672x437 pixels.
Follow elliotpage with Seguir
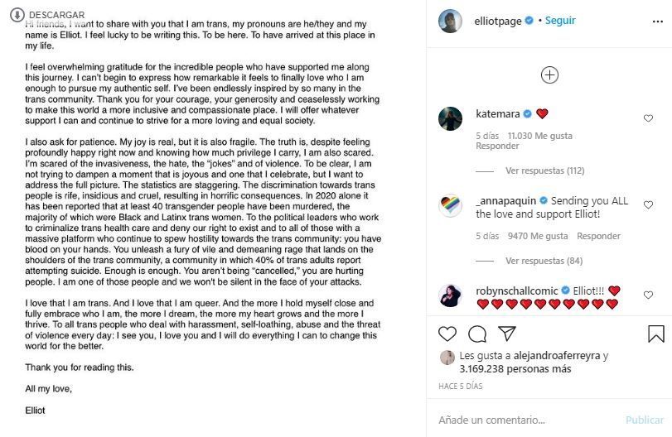click(561, 21)
